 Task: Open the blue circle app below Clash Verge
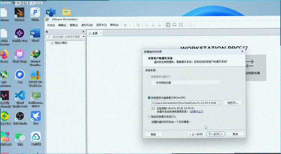coord(20,77)
